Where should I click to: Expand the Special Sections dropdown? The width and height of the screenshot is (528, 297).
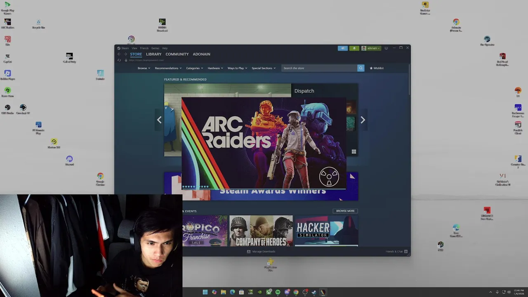(x=264, y=68)
